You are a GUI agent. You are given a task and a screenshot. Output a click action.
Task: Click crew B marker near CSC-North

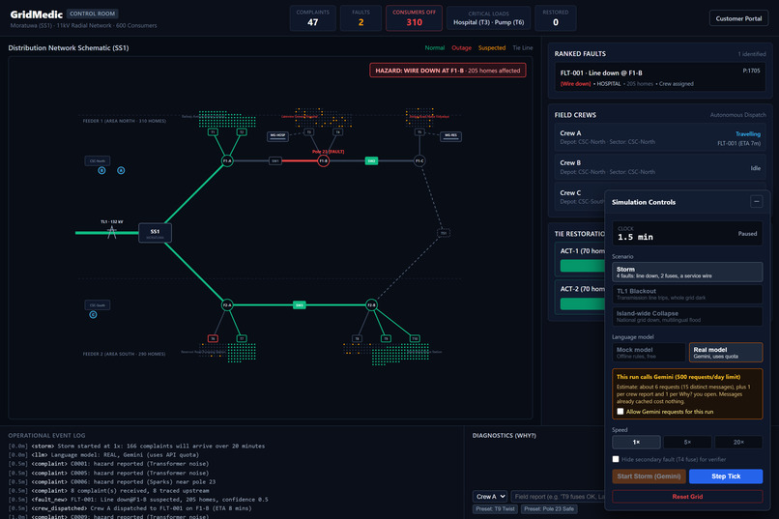pos(101,170)
